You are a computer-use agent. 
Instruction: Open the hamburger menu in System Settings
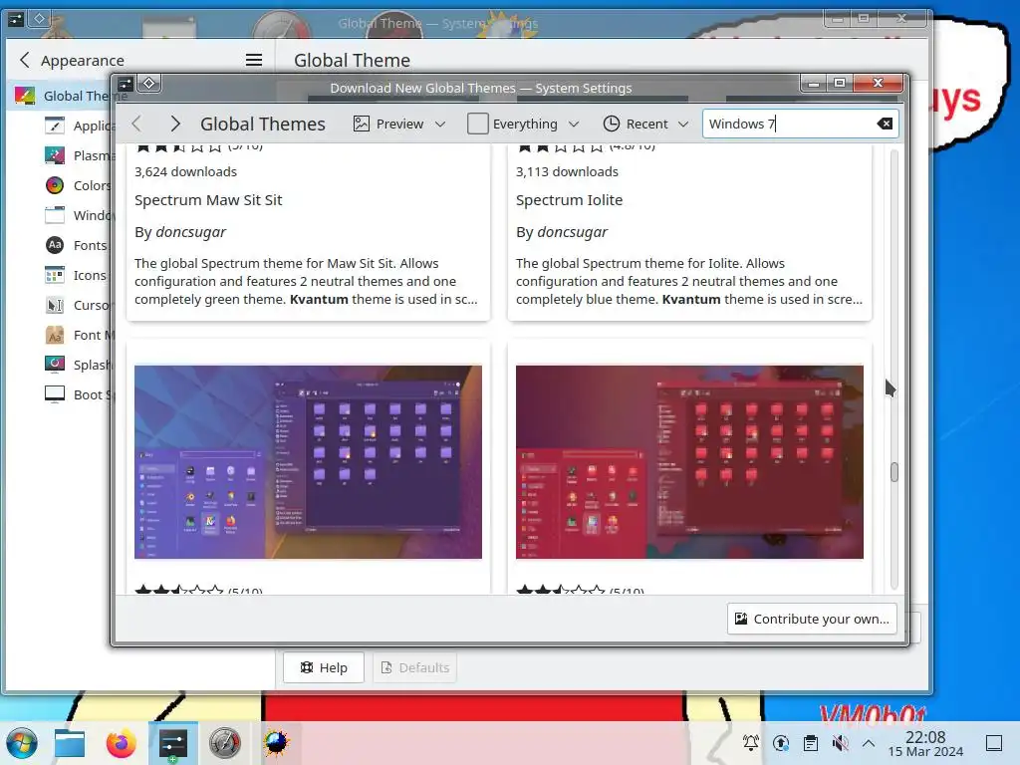(x=254, y=61)
